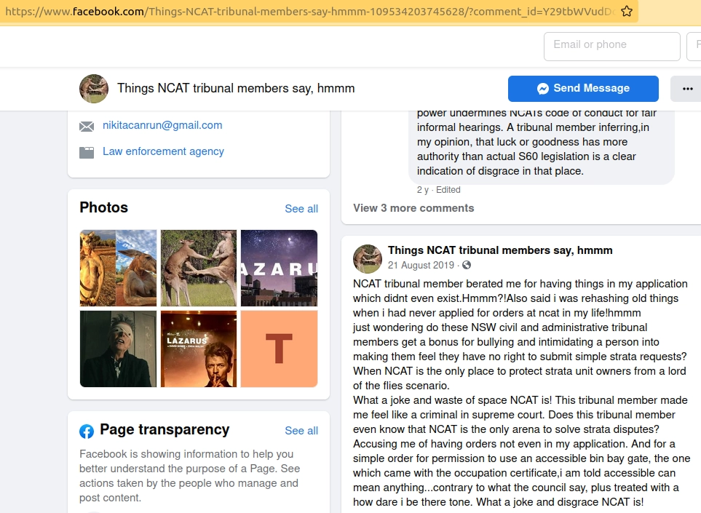Open the Law enforcement agency link
Image resolution: width=701 pixels, height=513 pixels.
tap(163, 151)
